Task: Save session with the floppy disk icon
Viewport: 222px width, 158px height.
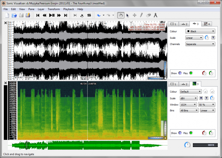Action: point(21,15)
